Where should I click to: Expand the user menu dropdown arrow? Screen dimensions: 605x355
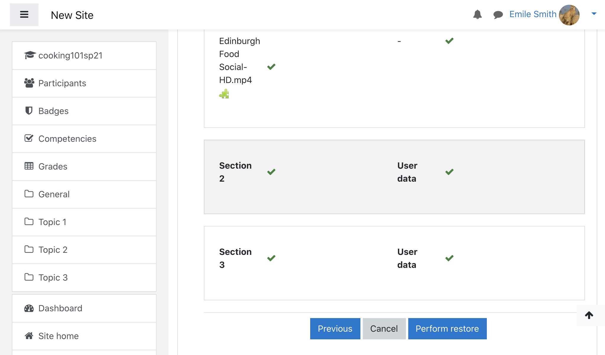click(594, 14)
